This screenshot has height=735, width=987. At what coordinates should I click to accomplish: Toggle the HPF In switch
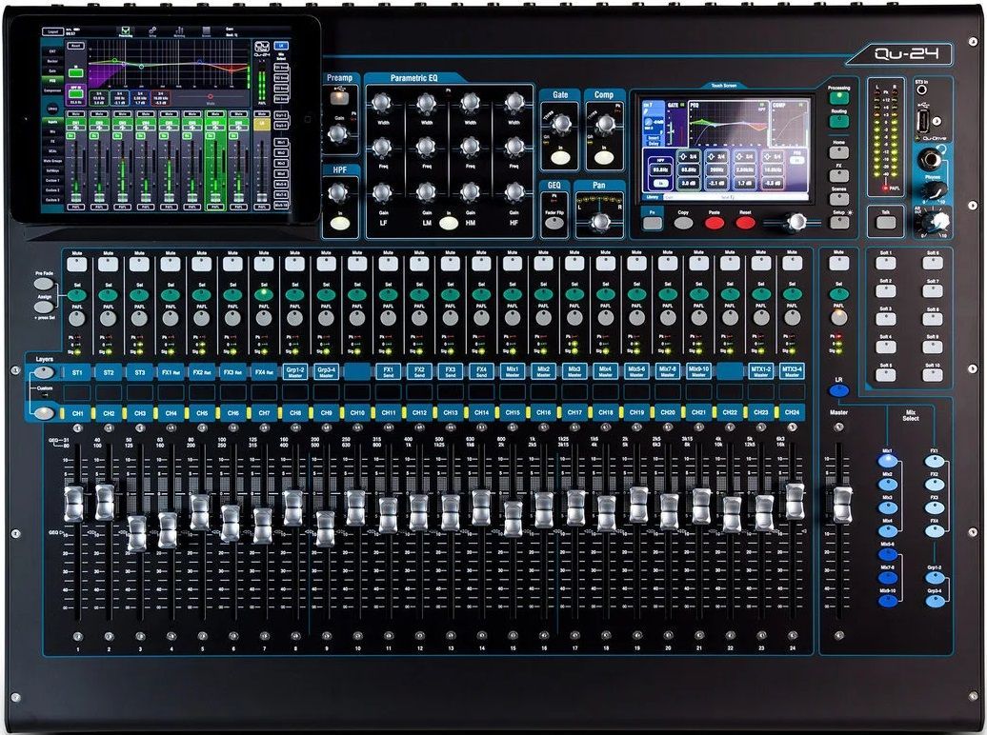coord(339,222)
